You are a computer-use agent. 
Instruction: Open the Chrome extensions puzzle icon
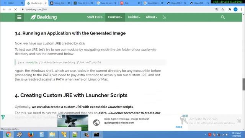coord(230,9)
